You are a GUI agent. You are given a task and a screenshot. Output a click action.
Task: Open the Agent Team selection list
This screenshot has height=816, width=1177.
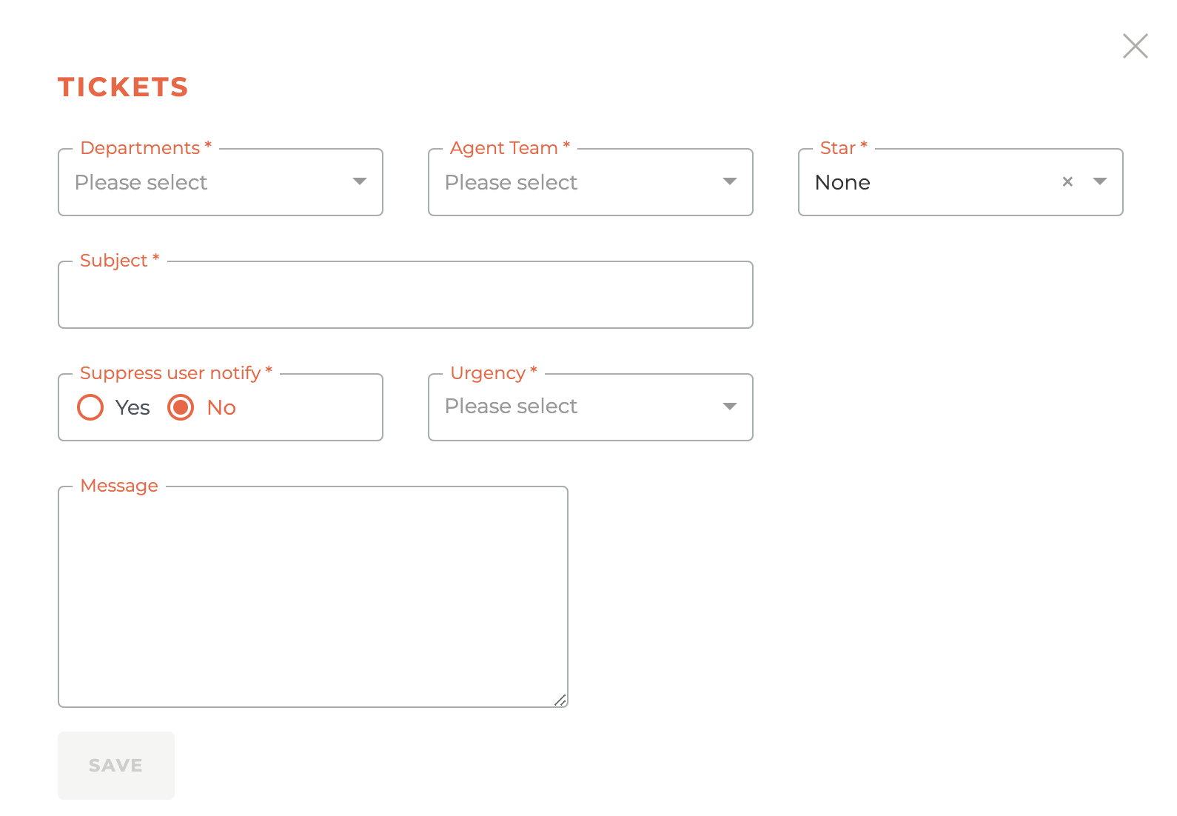pos(590,182)
